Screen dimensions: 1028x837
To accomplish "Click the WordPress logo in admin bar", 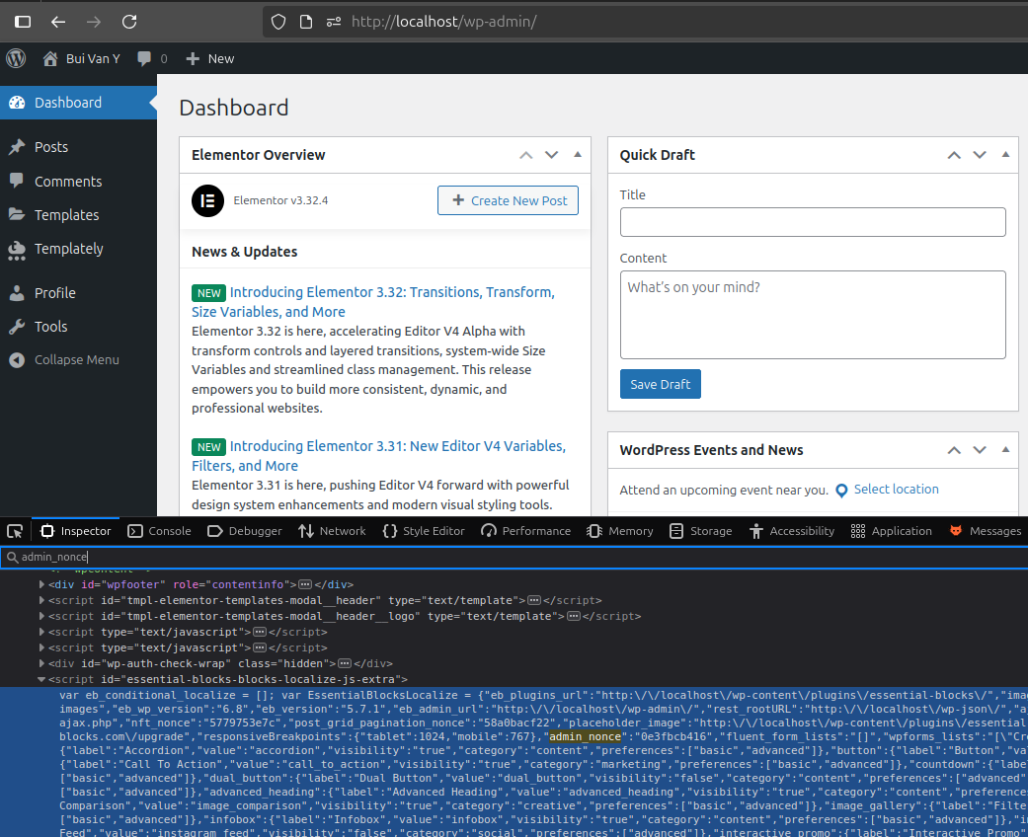I will (16, 58).
